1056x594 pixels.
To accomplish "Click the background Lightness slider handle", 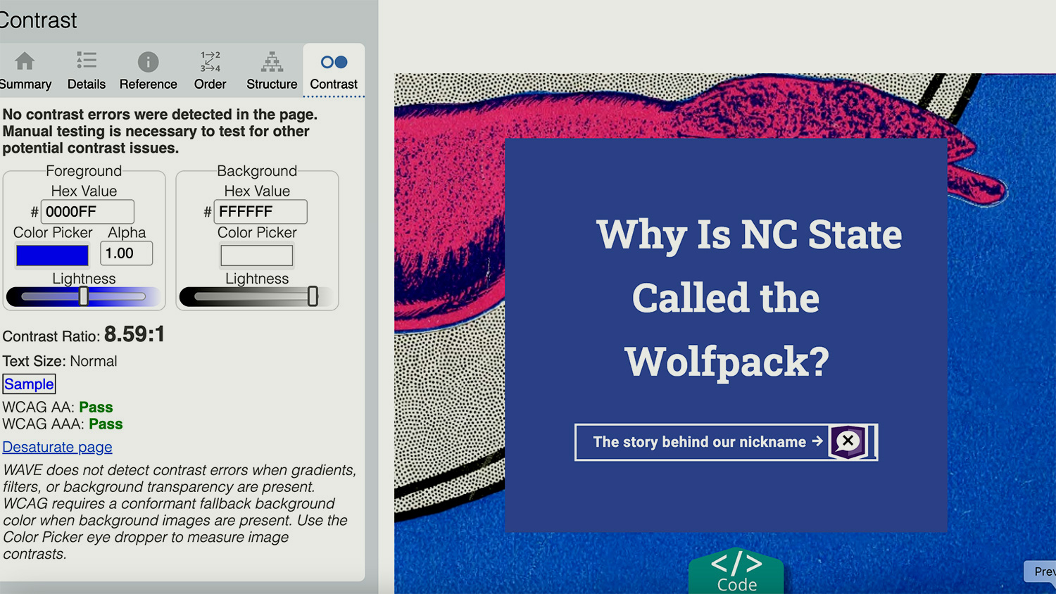I will pos(313,296).
